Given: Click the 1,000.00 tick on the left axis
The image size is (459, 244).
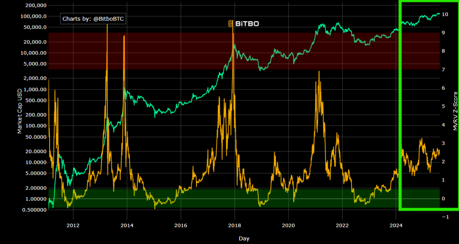Looking at the screenshot, I should click(34, 90).
